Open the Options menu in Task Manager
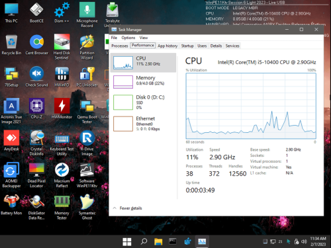 (x=128, y=38)
